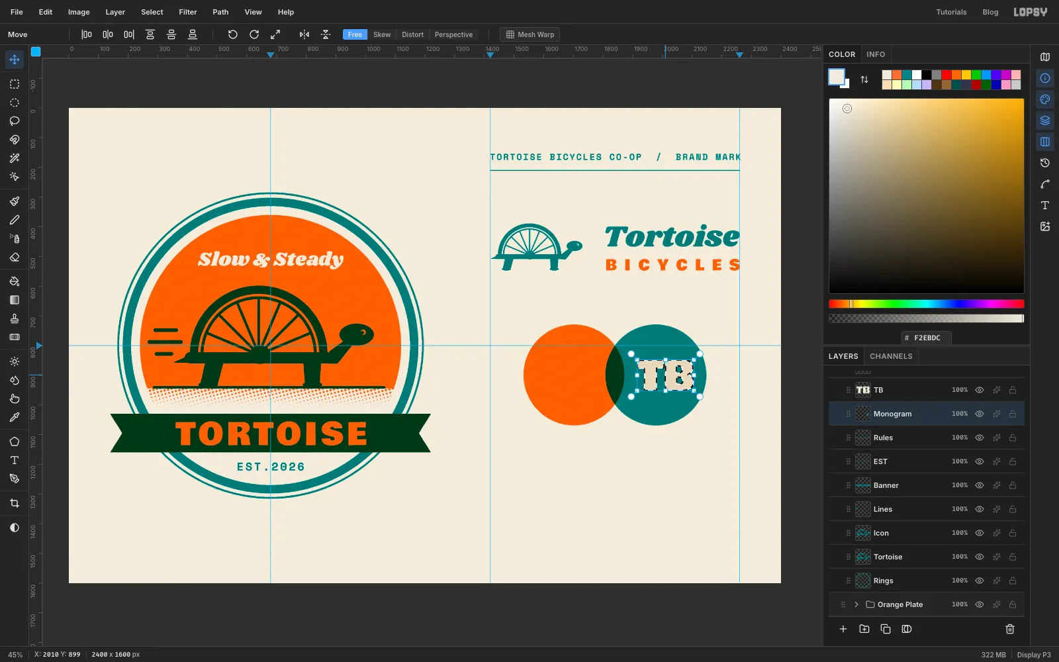This screenshot has width=1059, height=662.
Task: Lock the Icon layer
Action: tap(1013, 533)
